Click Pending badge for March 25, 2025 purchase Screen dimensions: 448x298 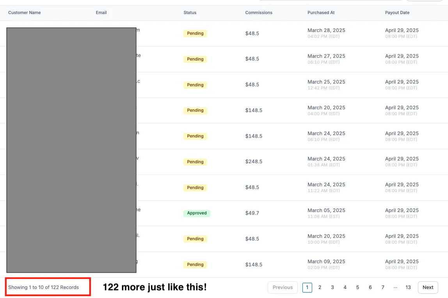(195, 85)
